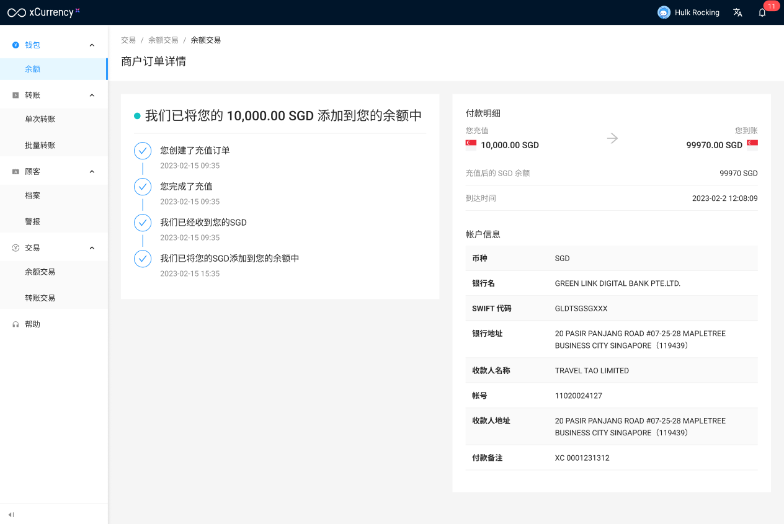Click the 到达时间 label
Viewport: 784px width, 524px height.
(x=481, y=198)
